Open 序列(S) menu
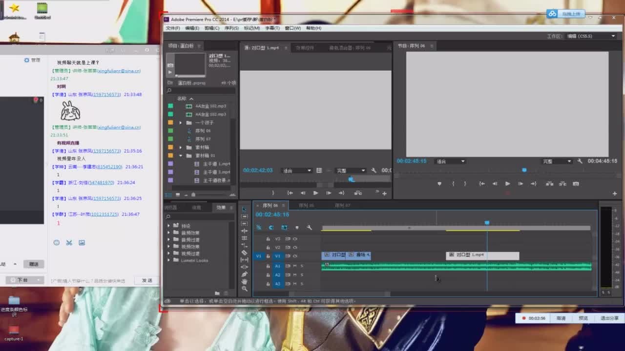Screen dimensions: 625x351 tap(232, 28)
